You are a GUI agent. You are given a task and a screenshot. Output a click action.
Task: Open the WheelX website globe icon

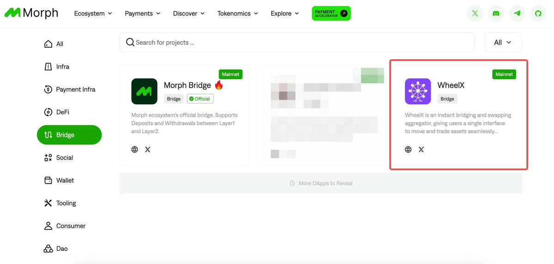click(x=408, y=149)
